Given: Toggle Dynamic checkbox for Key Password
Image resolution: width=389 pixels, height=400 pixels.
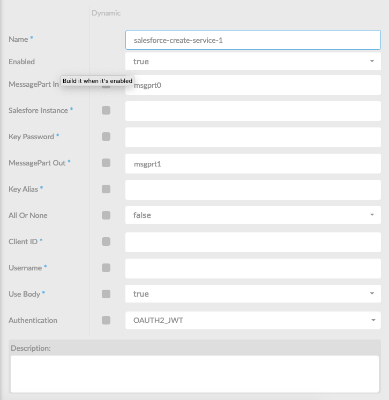Looking at the screenshot, I should (x=106, y=137).
